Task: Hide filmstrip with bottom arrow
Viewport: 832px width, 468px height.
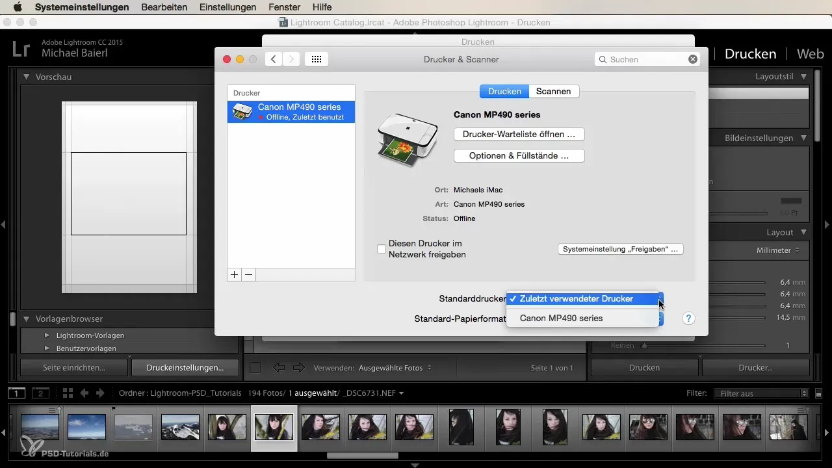Action: tap(415, 465)
